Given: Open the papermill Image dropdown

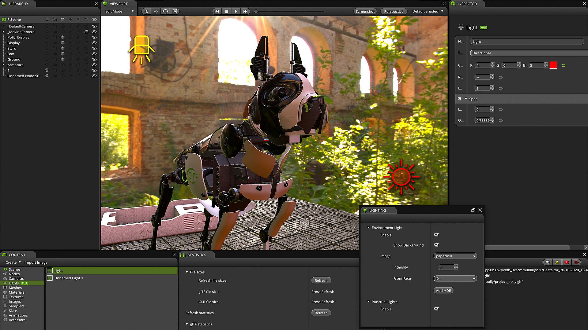Looking at the screenshot, I should tap(455, 256).
